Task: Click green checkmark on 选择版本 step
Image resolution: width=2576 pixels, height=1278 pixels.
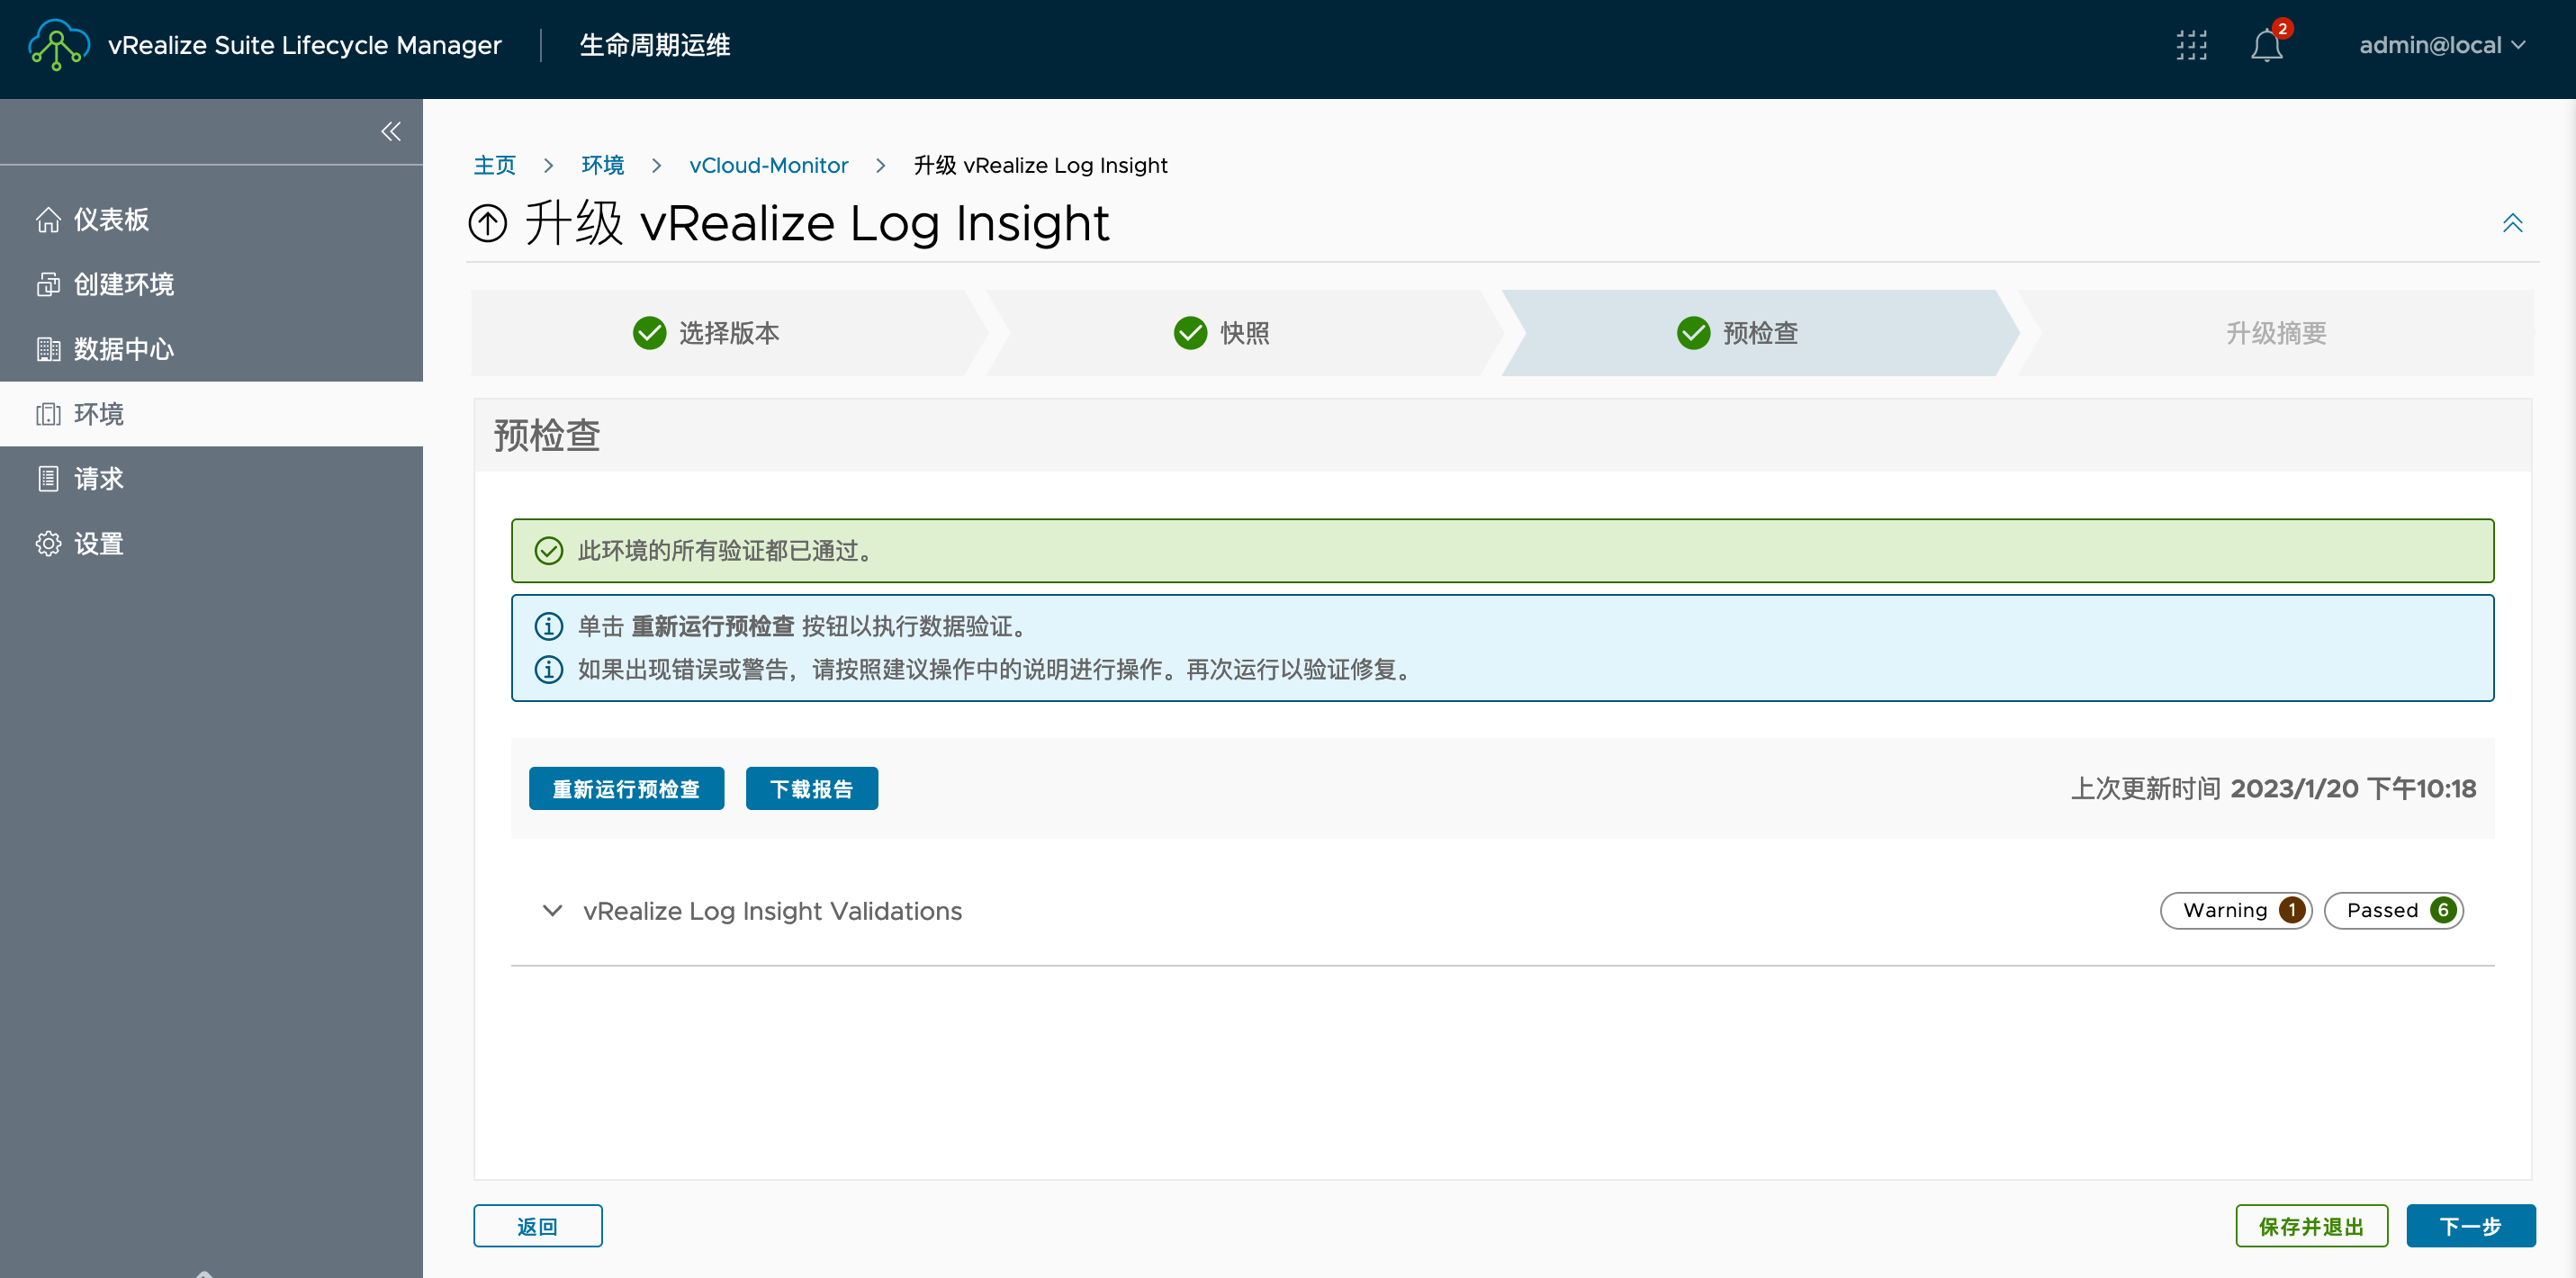Action: click(x=649, y=333)
